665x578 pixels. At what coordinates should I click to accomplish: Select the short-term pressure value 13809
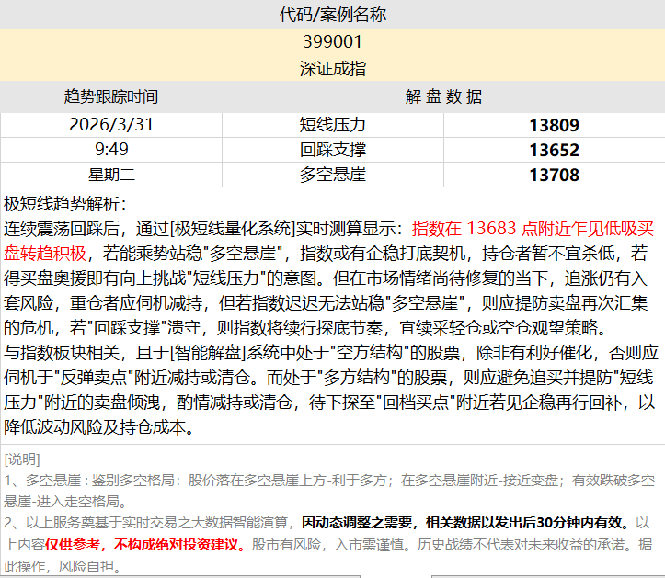click(554, 125)
